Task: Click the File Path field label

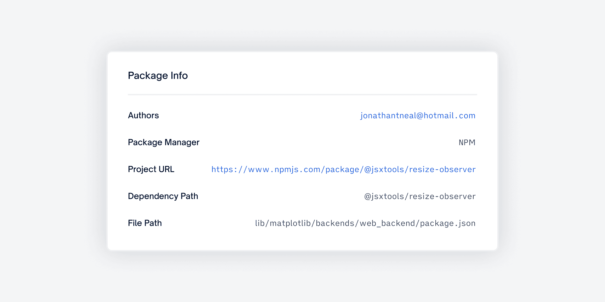Action: tap(144, 223)
